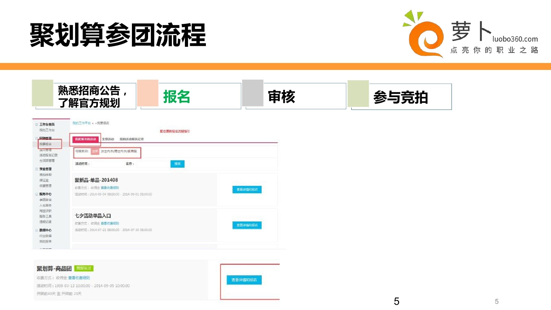Screen dimensions: 551x310
Task: Open 淘宝贷款 in the sidebar
Action: [45, 211]
